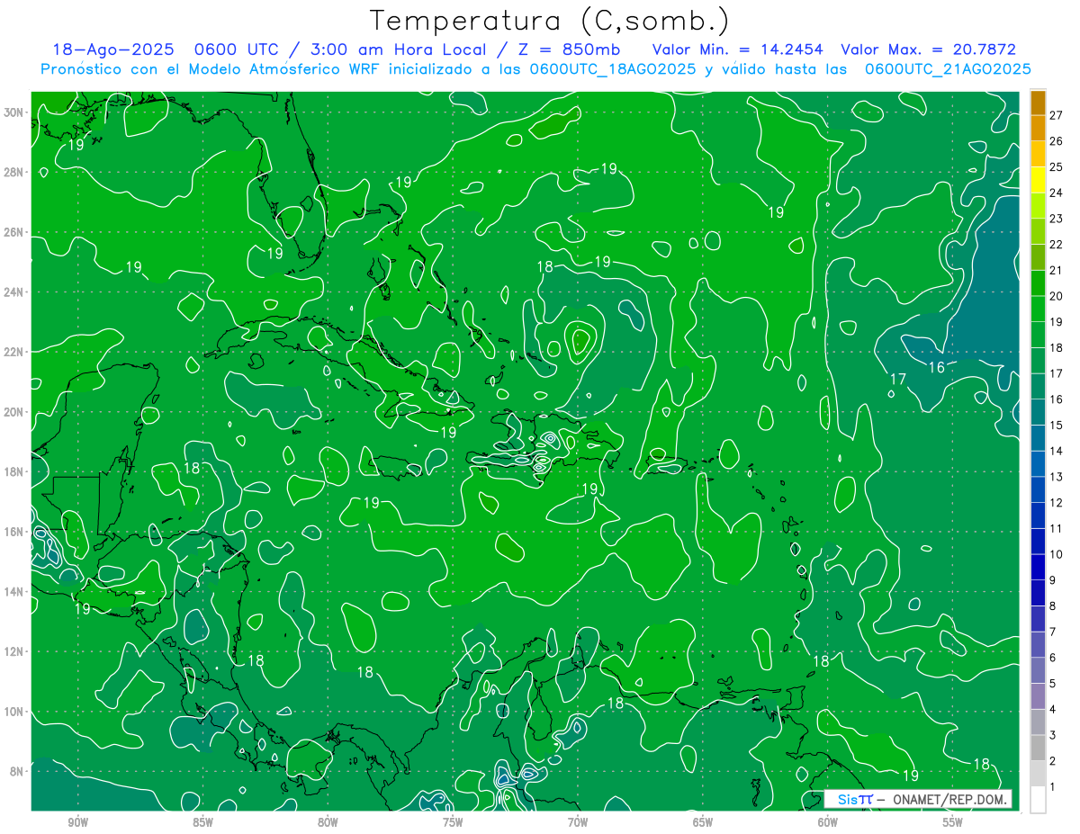Click the color scale label "7"

coord(1053,632)
